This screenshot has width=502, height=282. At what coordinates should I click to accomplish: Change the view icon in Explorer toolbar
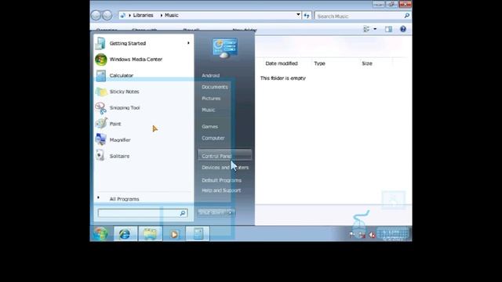point(366,29)
